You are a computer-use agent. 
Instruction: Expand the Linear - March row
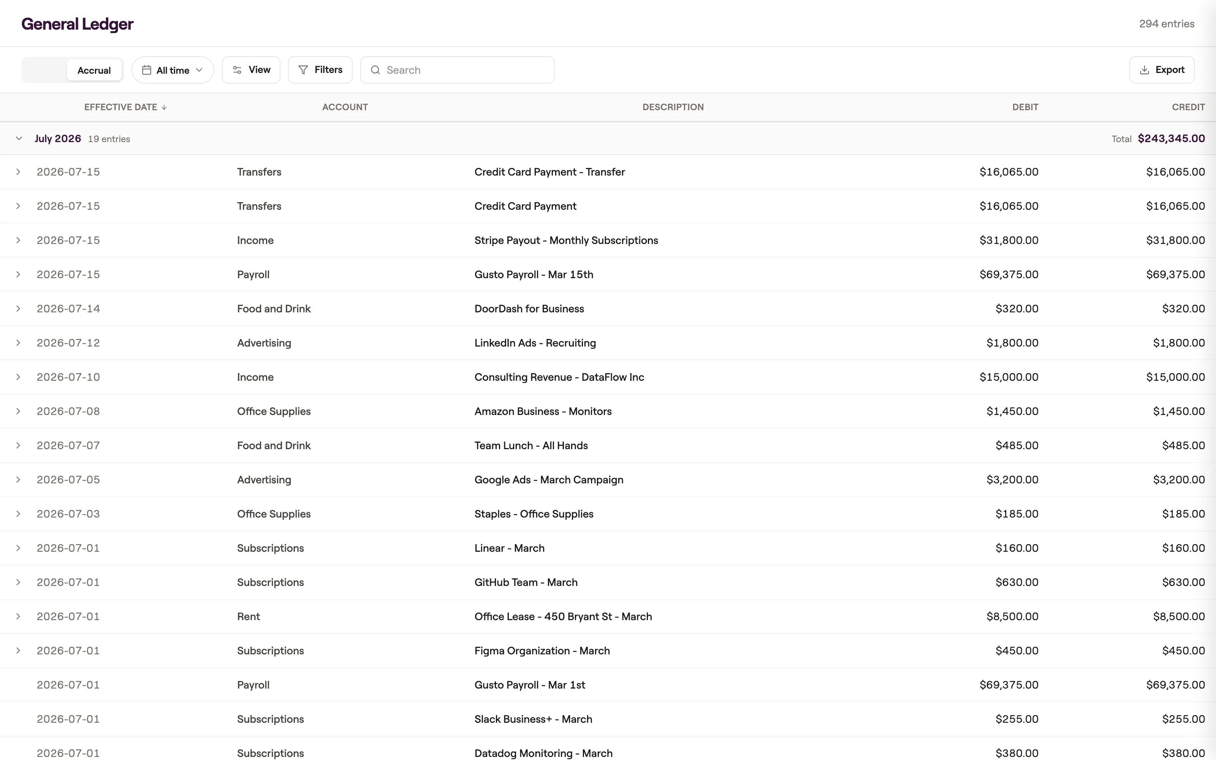point(18,548)
